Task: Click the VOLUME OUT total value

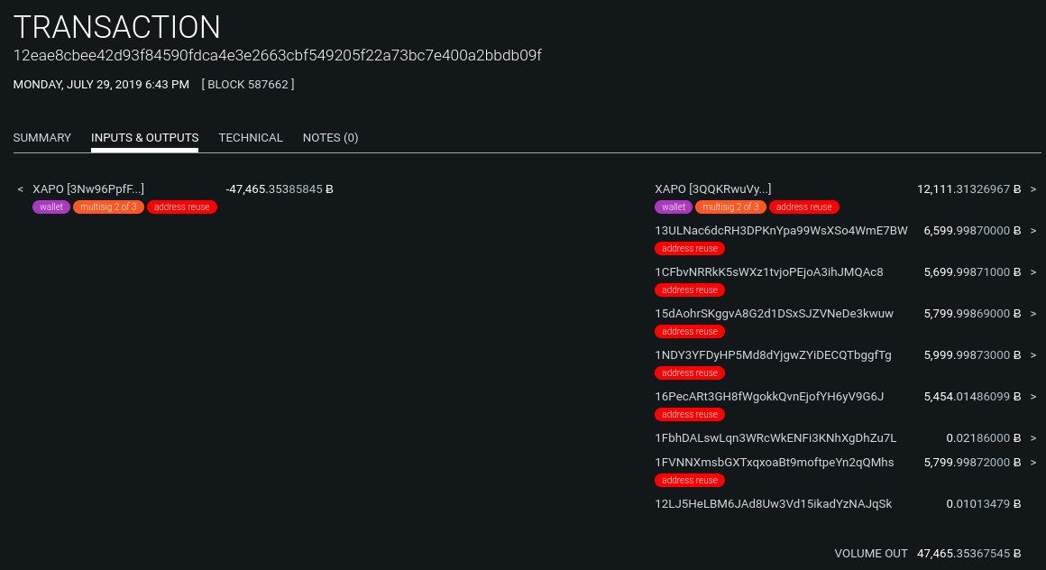Action: tap(964, 553)
